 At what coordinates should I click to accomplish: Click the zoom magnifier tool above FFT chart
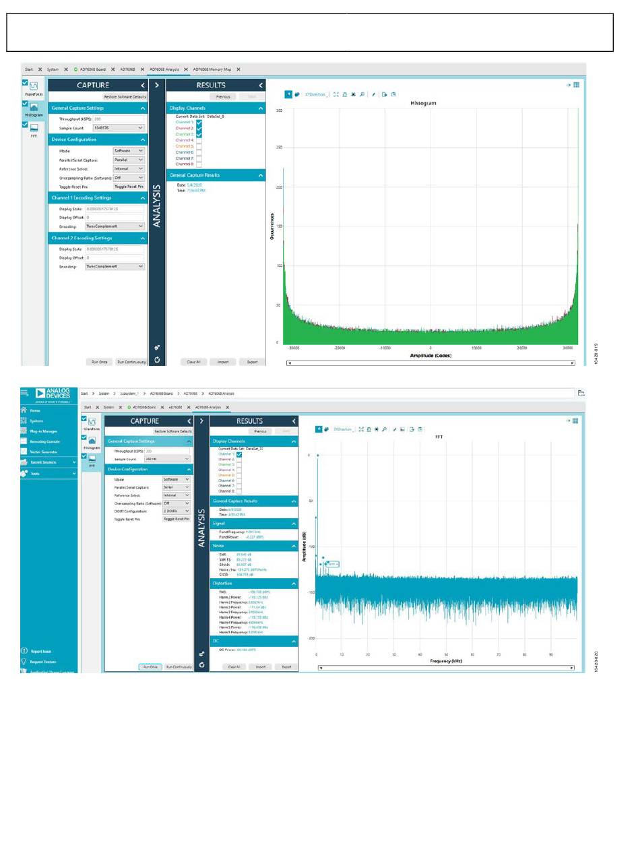384,429
